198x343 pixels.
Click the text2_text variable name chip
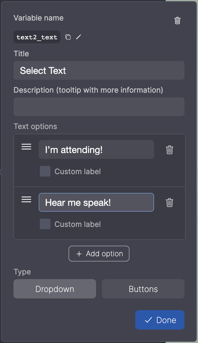[37, 37]
